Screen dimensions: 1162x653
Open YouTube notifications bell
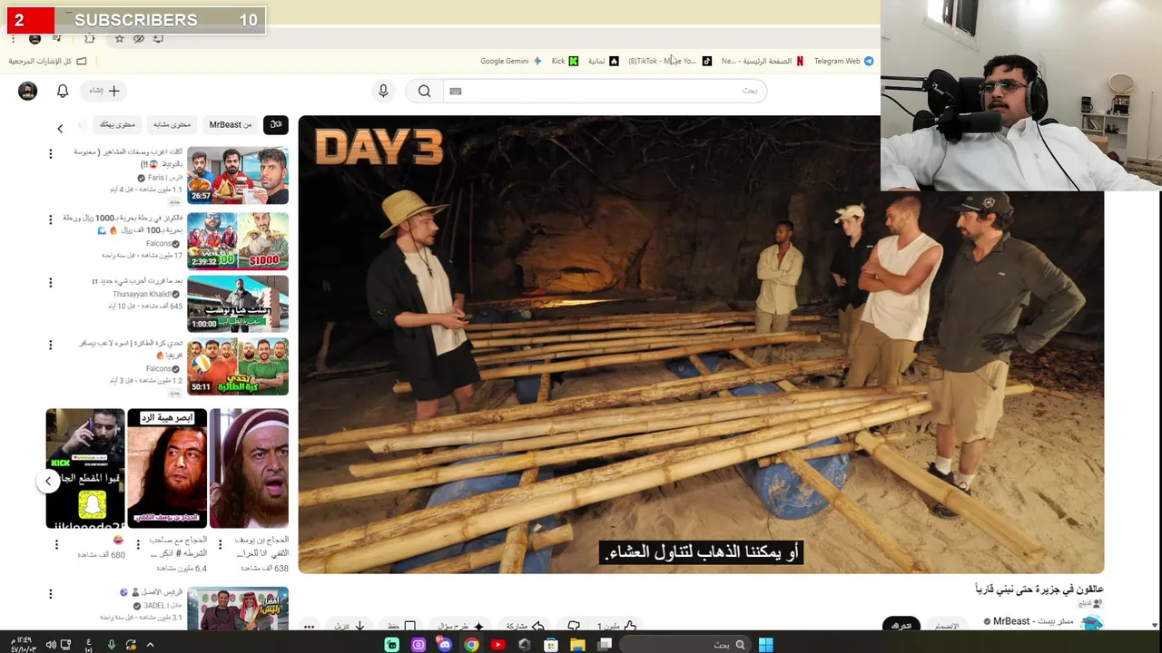coord(63,91)
